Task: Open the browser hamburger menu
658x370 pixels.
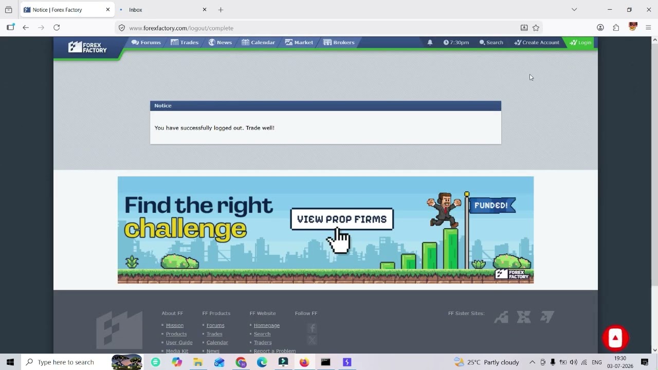Action: tap(648, 28)
